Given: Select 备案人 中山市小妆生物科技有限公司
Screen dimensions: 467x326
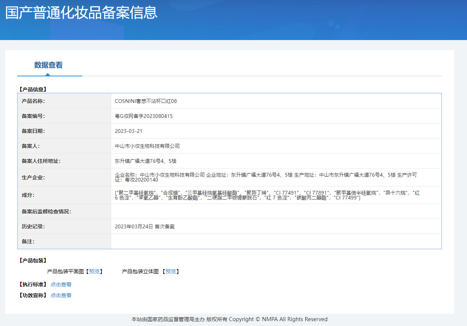Looking at the screenshot, I should pos(147,146).
